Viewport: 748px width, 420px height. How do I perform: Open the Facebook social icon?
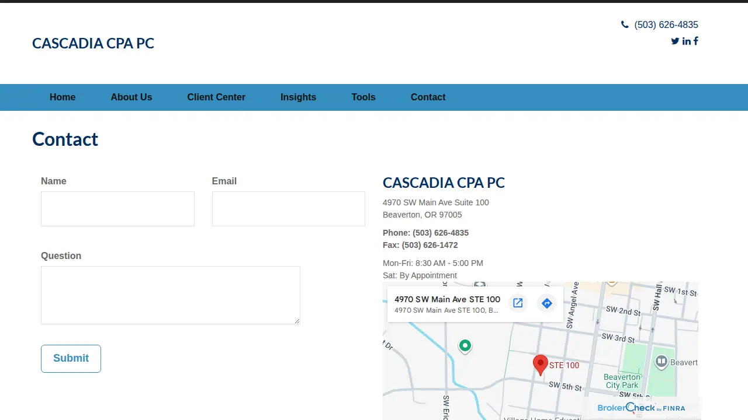coord(695,41)
